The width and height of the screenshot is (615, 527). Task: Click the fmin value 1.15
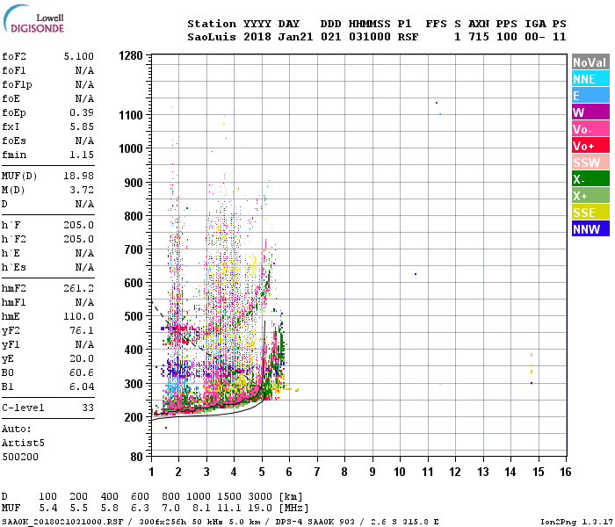point(82,155)
